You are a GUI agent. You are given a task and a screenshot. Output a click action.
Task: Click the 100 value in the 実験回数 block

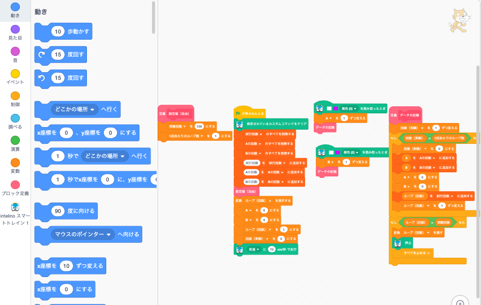[199, 126]
